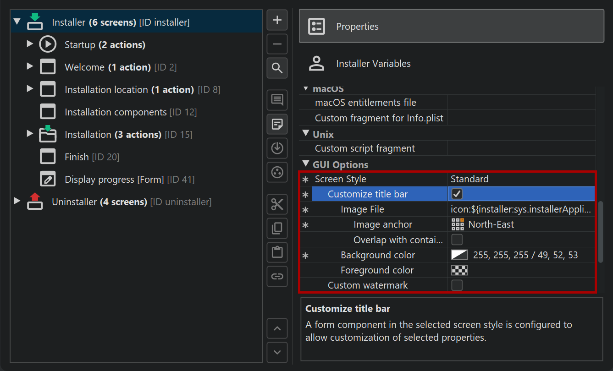613x371 pixels.
Task: Click the minus remove-element button
Action: (x=277, y=44)
